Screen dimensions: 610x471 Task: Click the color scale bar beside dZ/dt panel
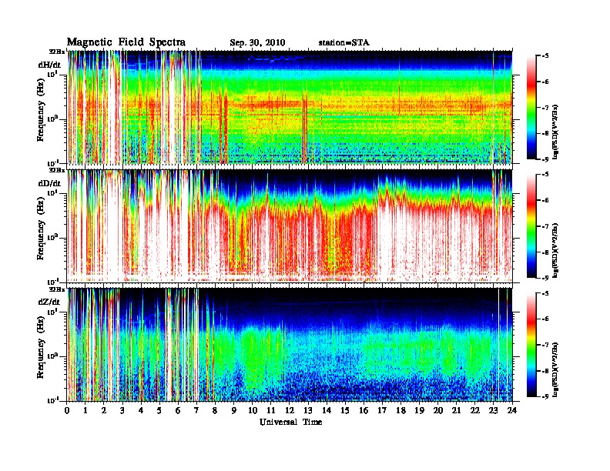(x=531, y=345)
